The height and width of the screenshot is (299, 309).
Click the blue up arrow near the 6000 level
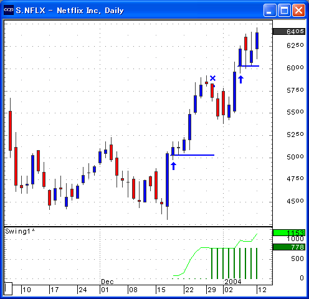coord(240,80)
